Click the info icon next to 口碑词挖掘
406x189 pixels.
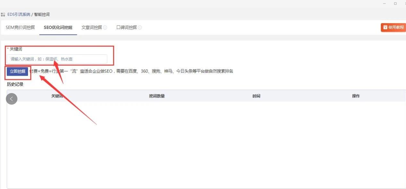click(140, 28)
